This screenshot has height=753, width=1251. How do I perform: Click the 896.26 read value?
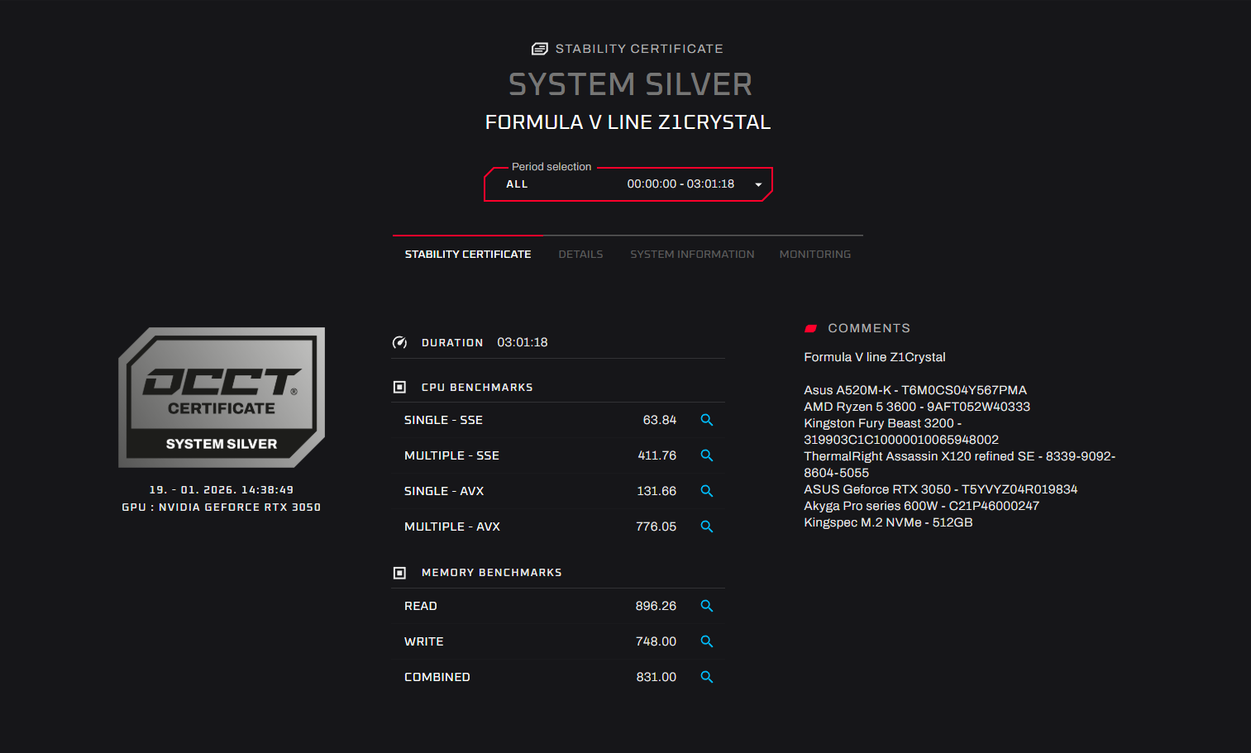656,606
